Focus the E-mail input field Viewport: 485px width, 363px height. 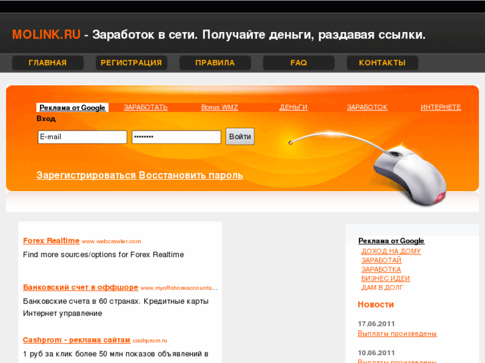(x=82, y=137)
